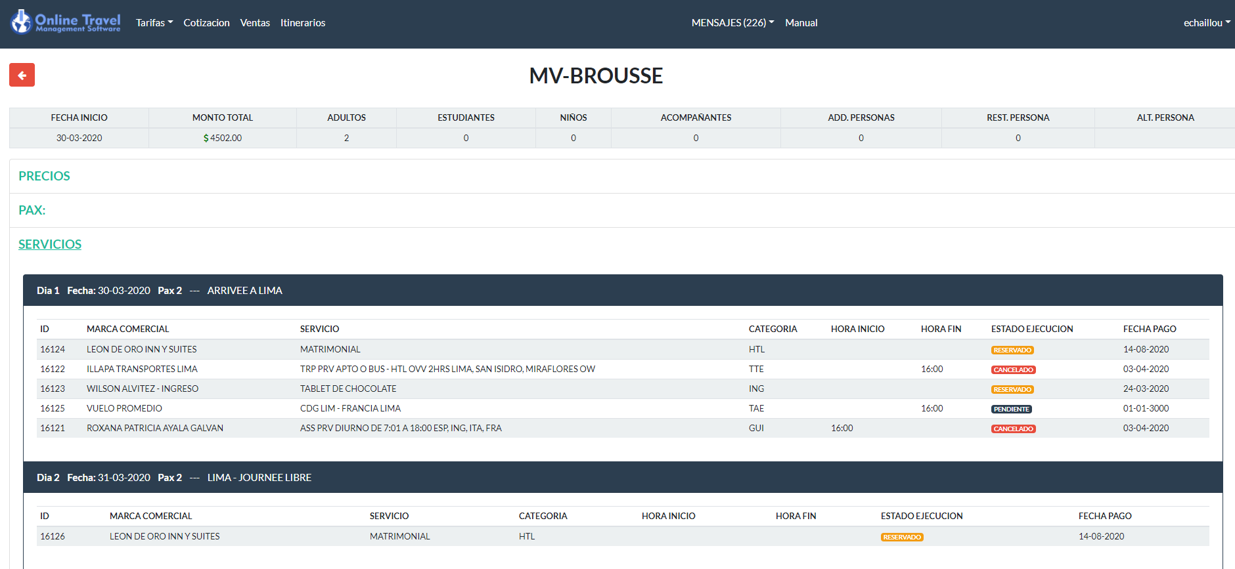The height and width of the screenshot is (569, 1235).
Task: Click the red back arrow button
Action: click(22, 75)
